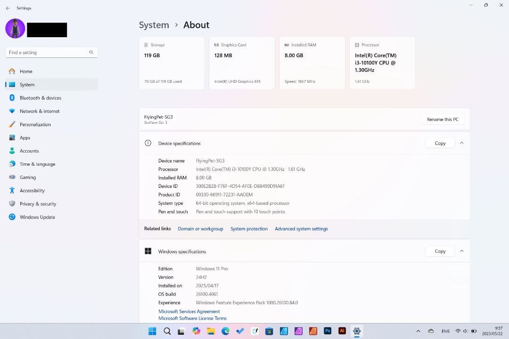
Task: Open Microsoft To Do from the taskbar
Action: tap(240, 331)
